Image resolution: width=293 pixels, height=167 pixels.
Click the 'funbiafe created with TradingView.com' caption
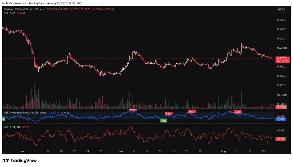(x=26, y=3)
